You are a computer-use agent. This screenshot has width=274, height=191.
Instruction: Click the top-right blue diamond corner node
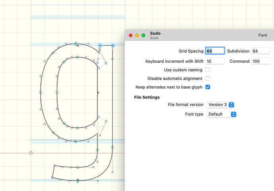113,46
